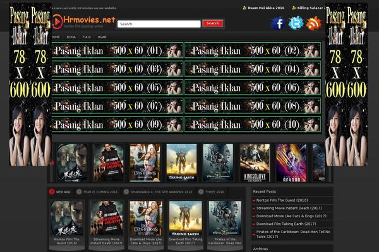The width and height of the screenshot is (379, 252).
Task: Click the Pasang Iklan 500 x 60 (10) banner
Action: point(253,125)
